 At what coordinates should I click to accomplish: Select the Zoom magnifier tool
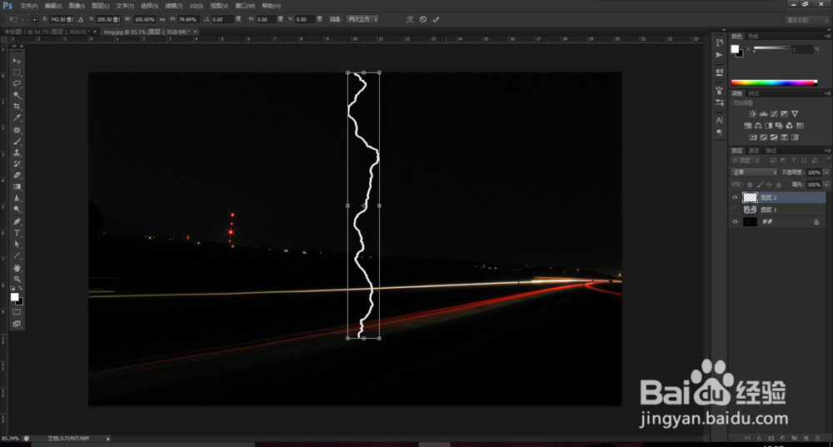17,279
